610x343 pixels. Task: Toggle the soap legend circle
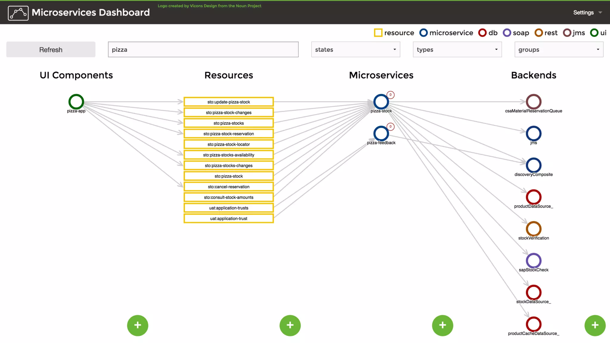pyautogui.click(x=507, y=33)
